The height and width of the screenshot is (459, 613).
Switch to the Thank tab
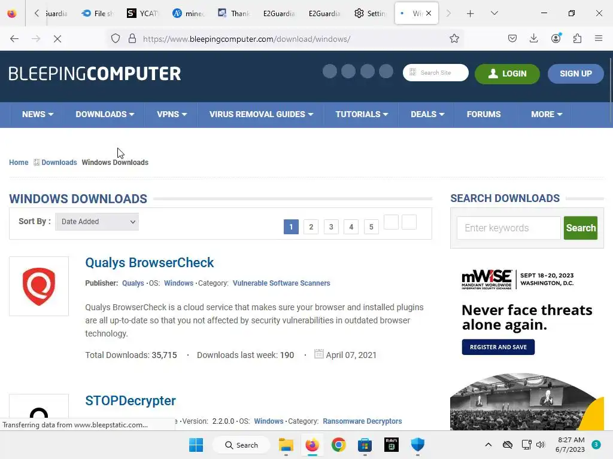234,13
